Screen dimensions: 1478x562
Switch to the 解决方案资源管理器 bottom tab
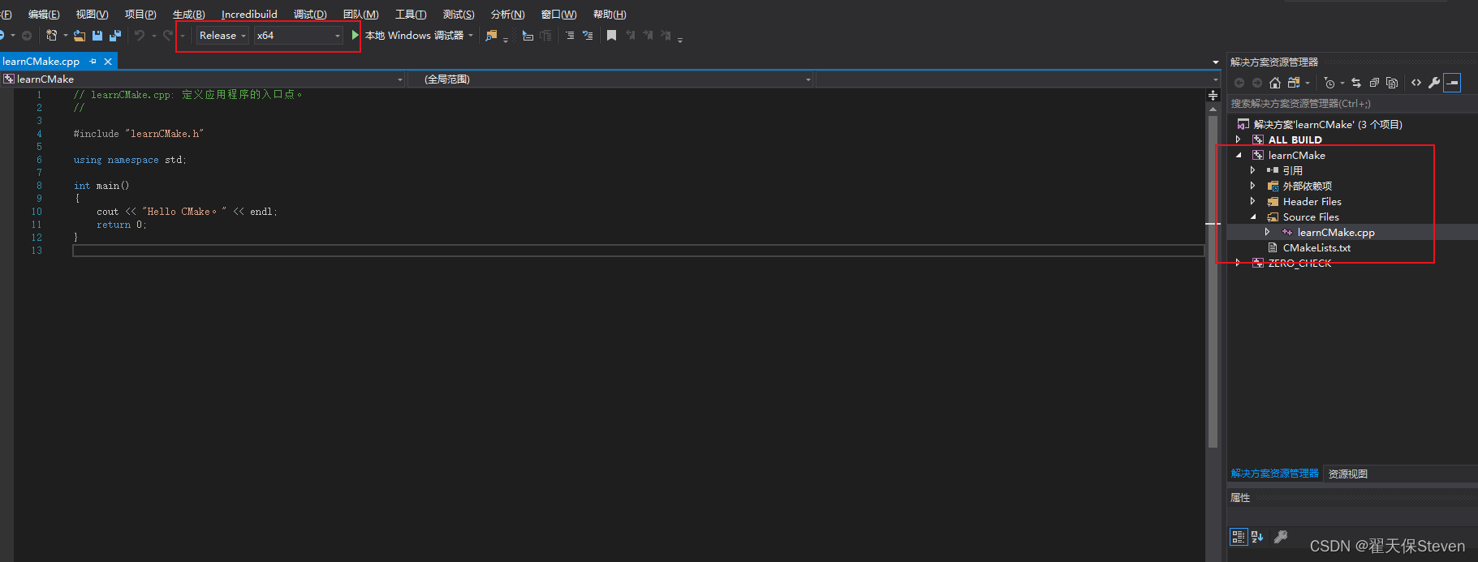tap(1275, 474)
